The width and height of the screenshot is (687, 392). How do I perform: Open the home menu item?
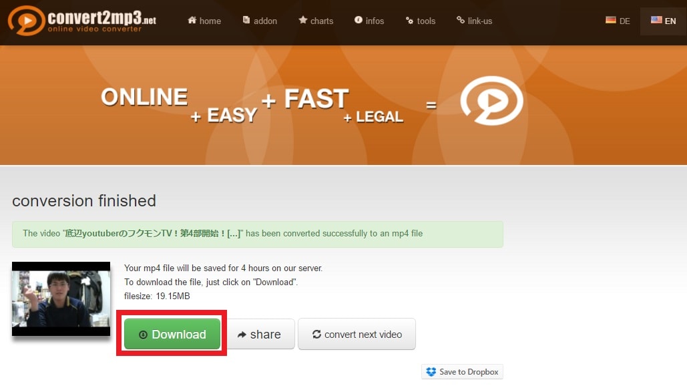pos(204,21)
